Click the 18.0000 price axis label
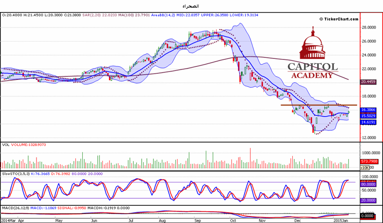Screen dimensions: 383x223 click(x=369, y=96)
